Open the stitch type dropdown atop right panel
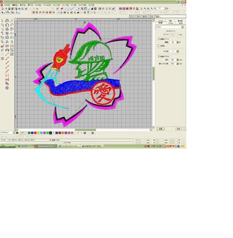 [182, 27]
